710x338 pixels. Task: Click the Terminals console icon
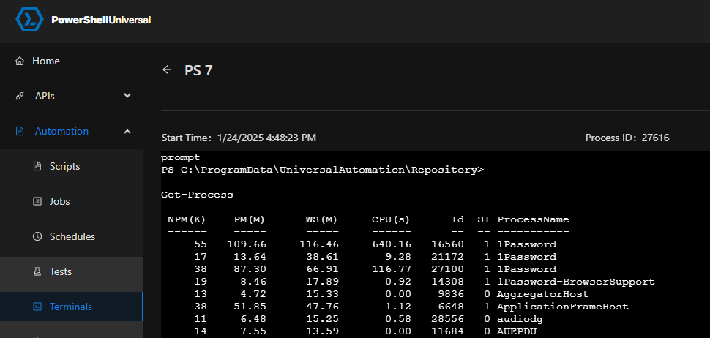pos(37,307)
